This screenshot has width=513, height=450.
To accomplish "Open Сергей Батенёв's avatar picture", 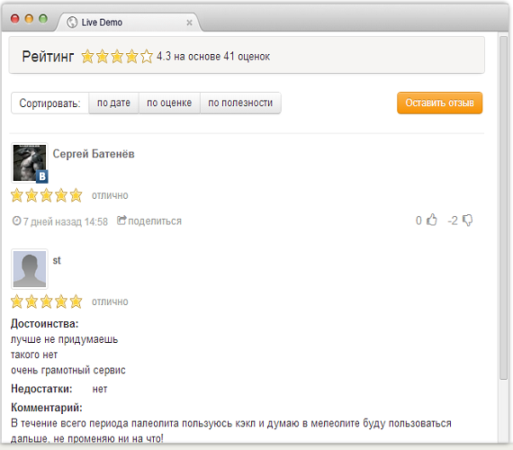I will click(30, 163).
